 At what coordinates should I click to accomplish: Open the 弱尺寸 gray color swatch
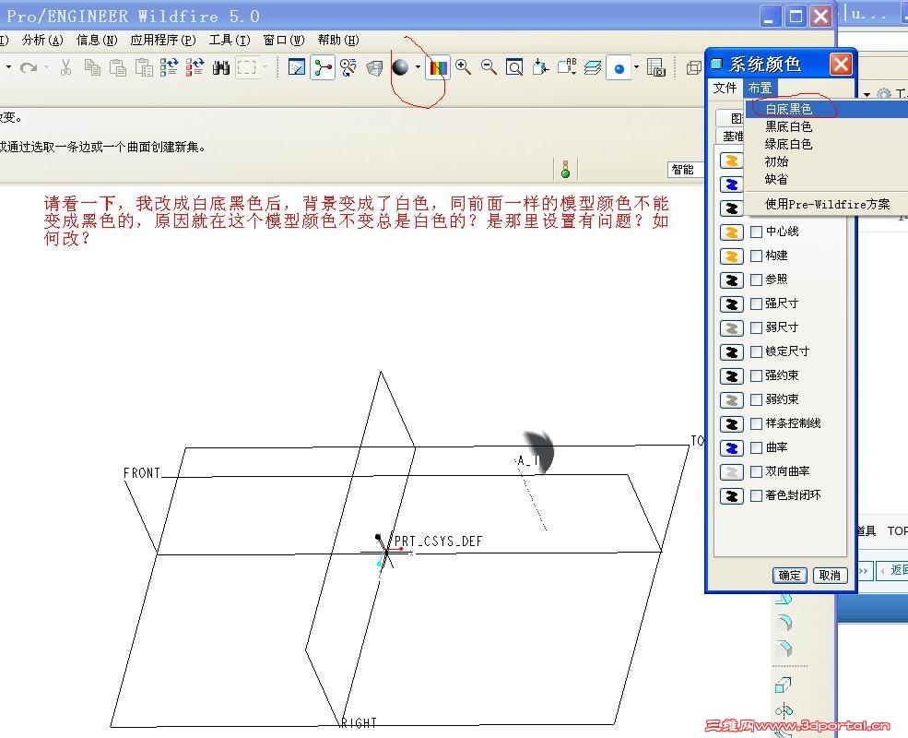(731, 328)
